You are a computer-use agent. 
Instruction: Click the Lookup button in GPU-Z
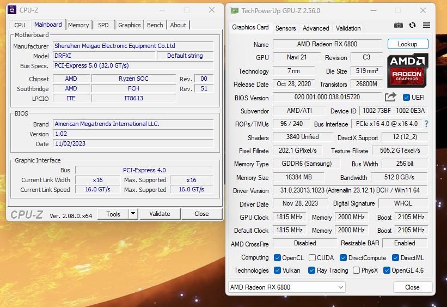click(408, 44)
